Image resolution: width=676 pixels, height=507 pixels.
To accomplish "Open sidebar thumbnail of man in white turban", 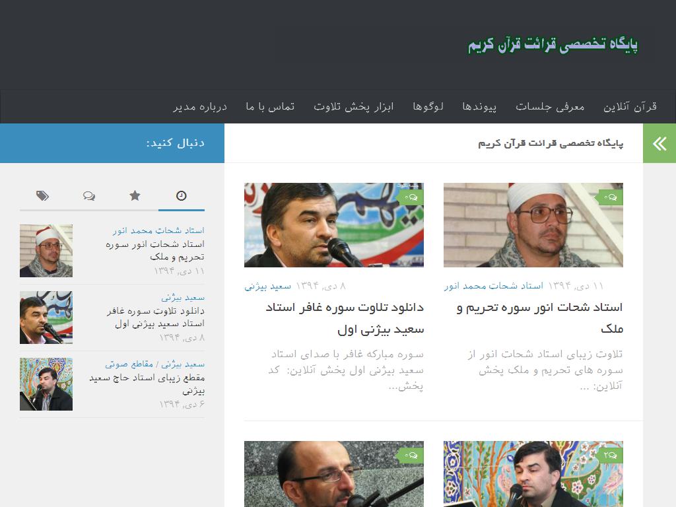I will click(x=46, y=250).
